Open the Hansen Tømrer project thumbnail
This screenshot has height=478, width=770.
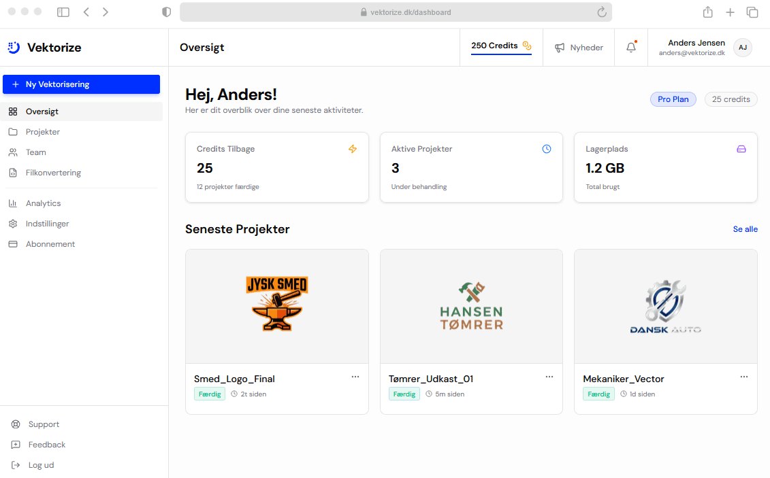click(x=471, y=306)
